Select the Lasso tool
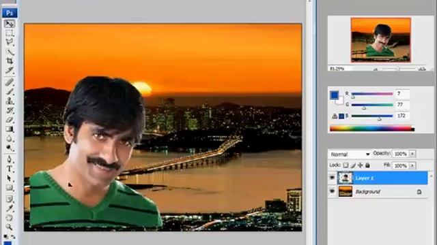Image resolution: width=437 pixels, height=245 pixels. point(10,42)
